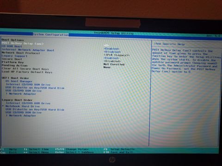Select Internal Network Adapter Boot setting
222x166 pixels.
[28, 50]
